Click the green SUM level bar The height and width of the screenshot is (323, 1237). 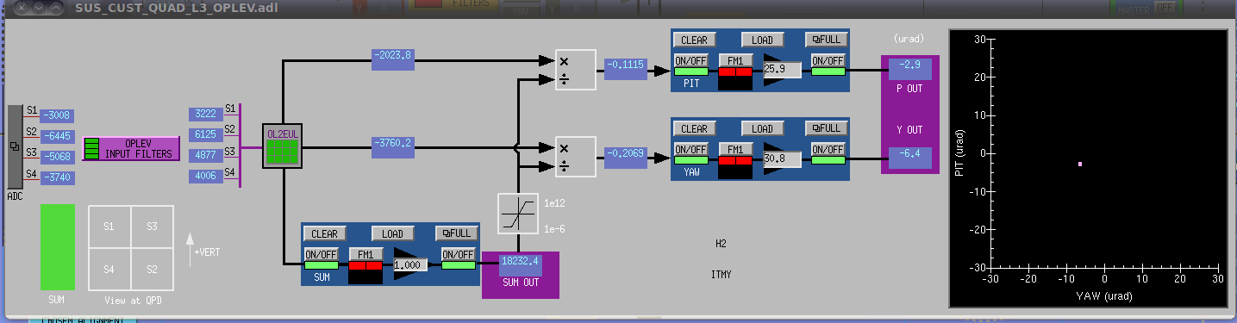pos(58,247)
